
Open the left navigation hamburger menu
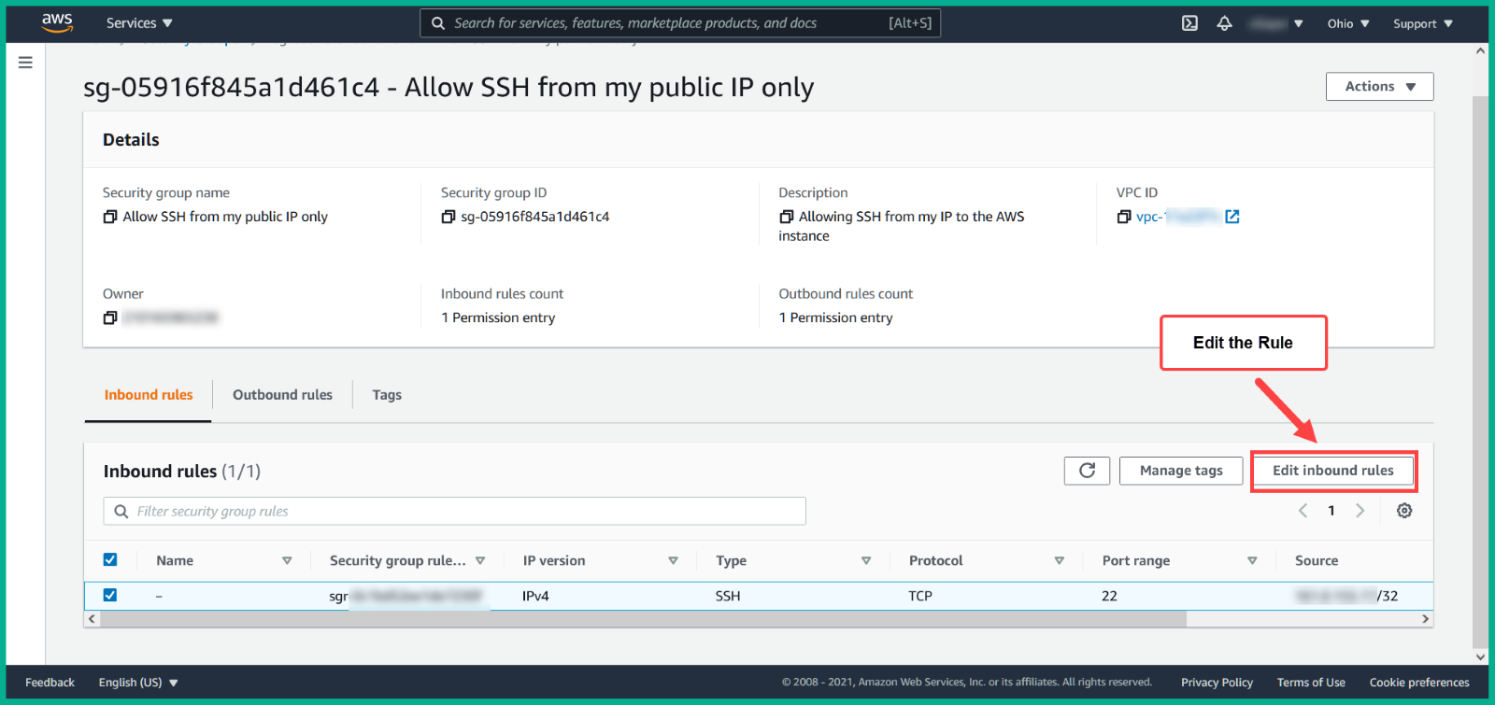(x=25, y=63)
